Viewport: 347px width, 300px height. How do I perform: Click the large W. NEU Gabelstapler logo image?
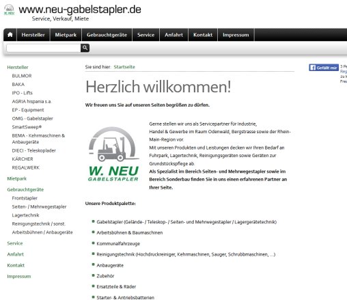113,154
